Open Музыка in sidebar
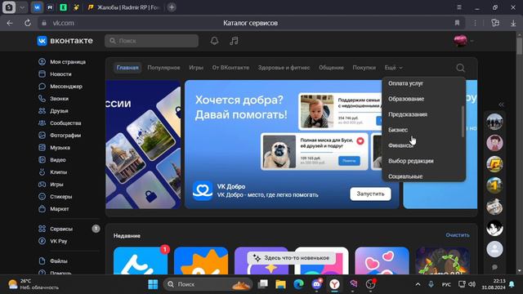The image size is (523, 294). tap(55, 147)
